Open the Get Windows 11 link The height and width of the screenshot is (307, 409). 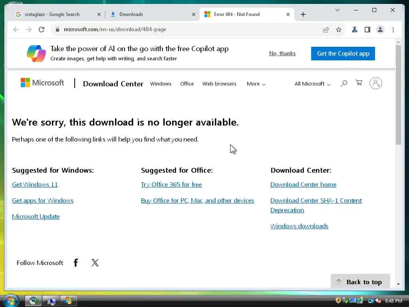pos(35,185)
